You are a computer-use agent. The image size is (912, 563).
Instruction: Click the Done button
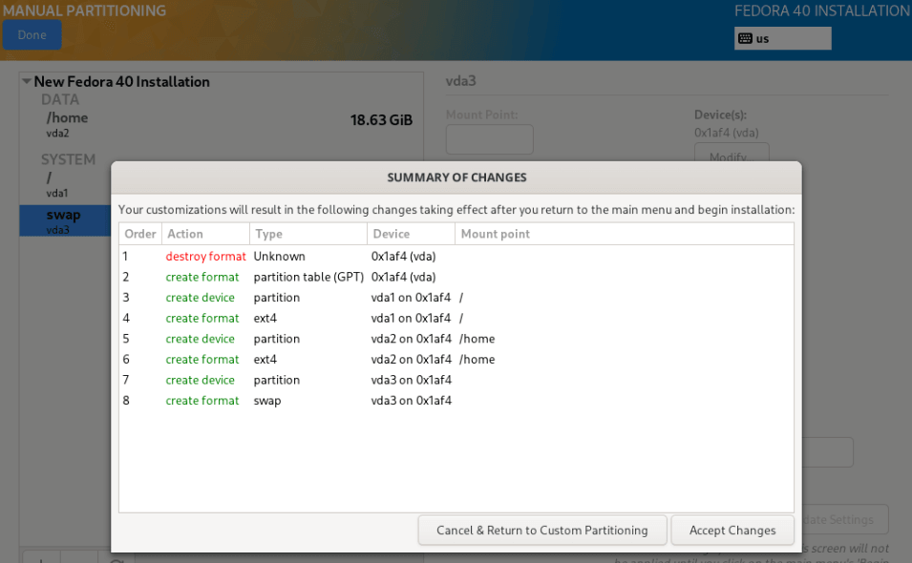click(x=32, y=35)
